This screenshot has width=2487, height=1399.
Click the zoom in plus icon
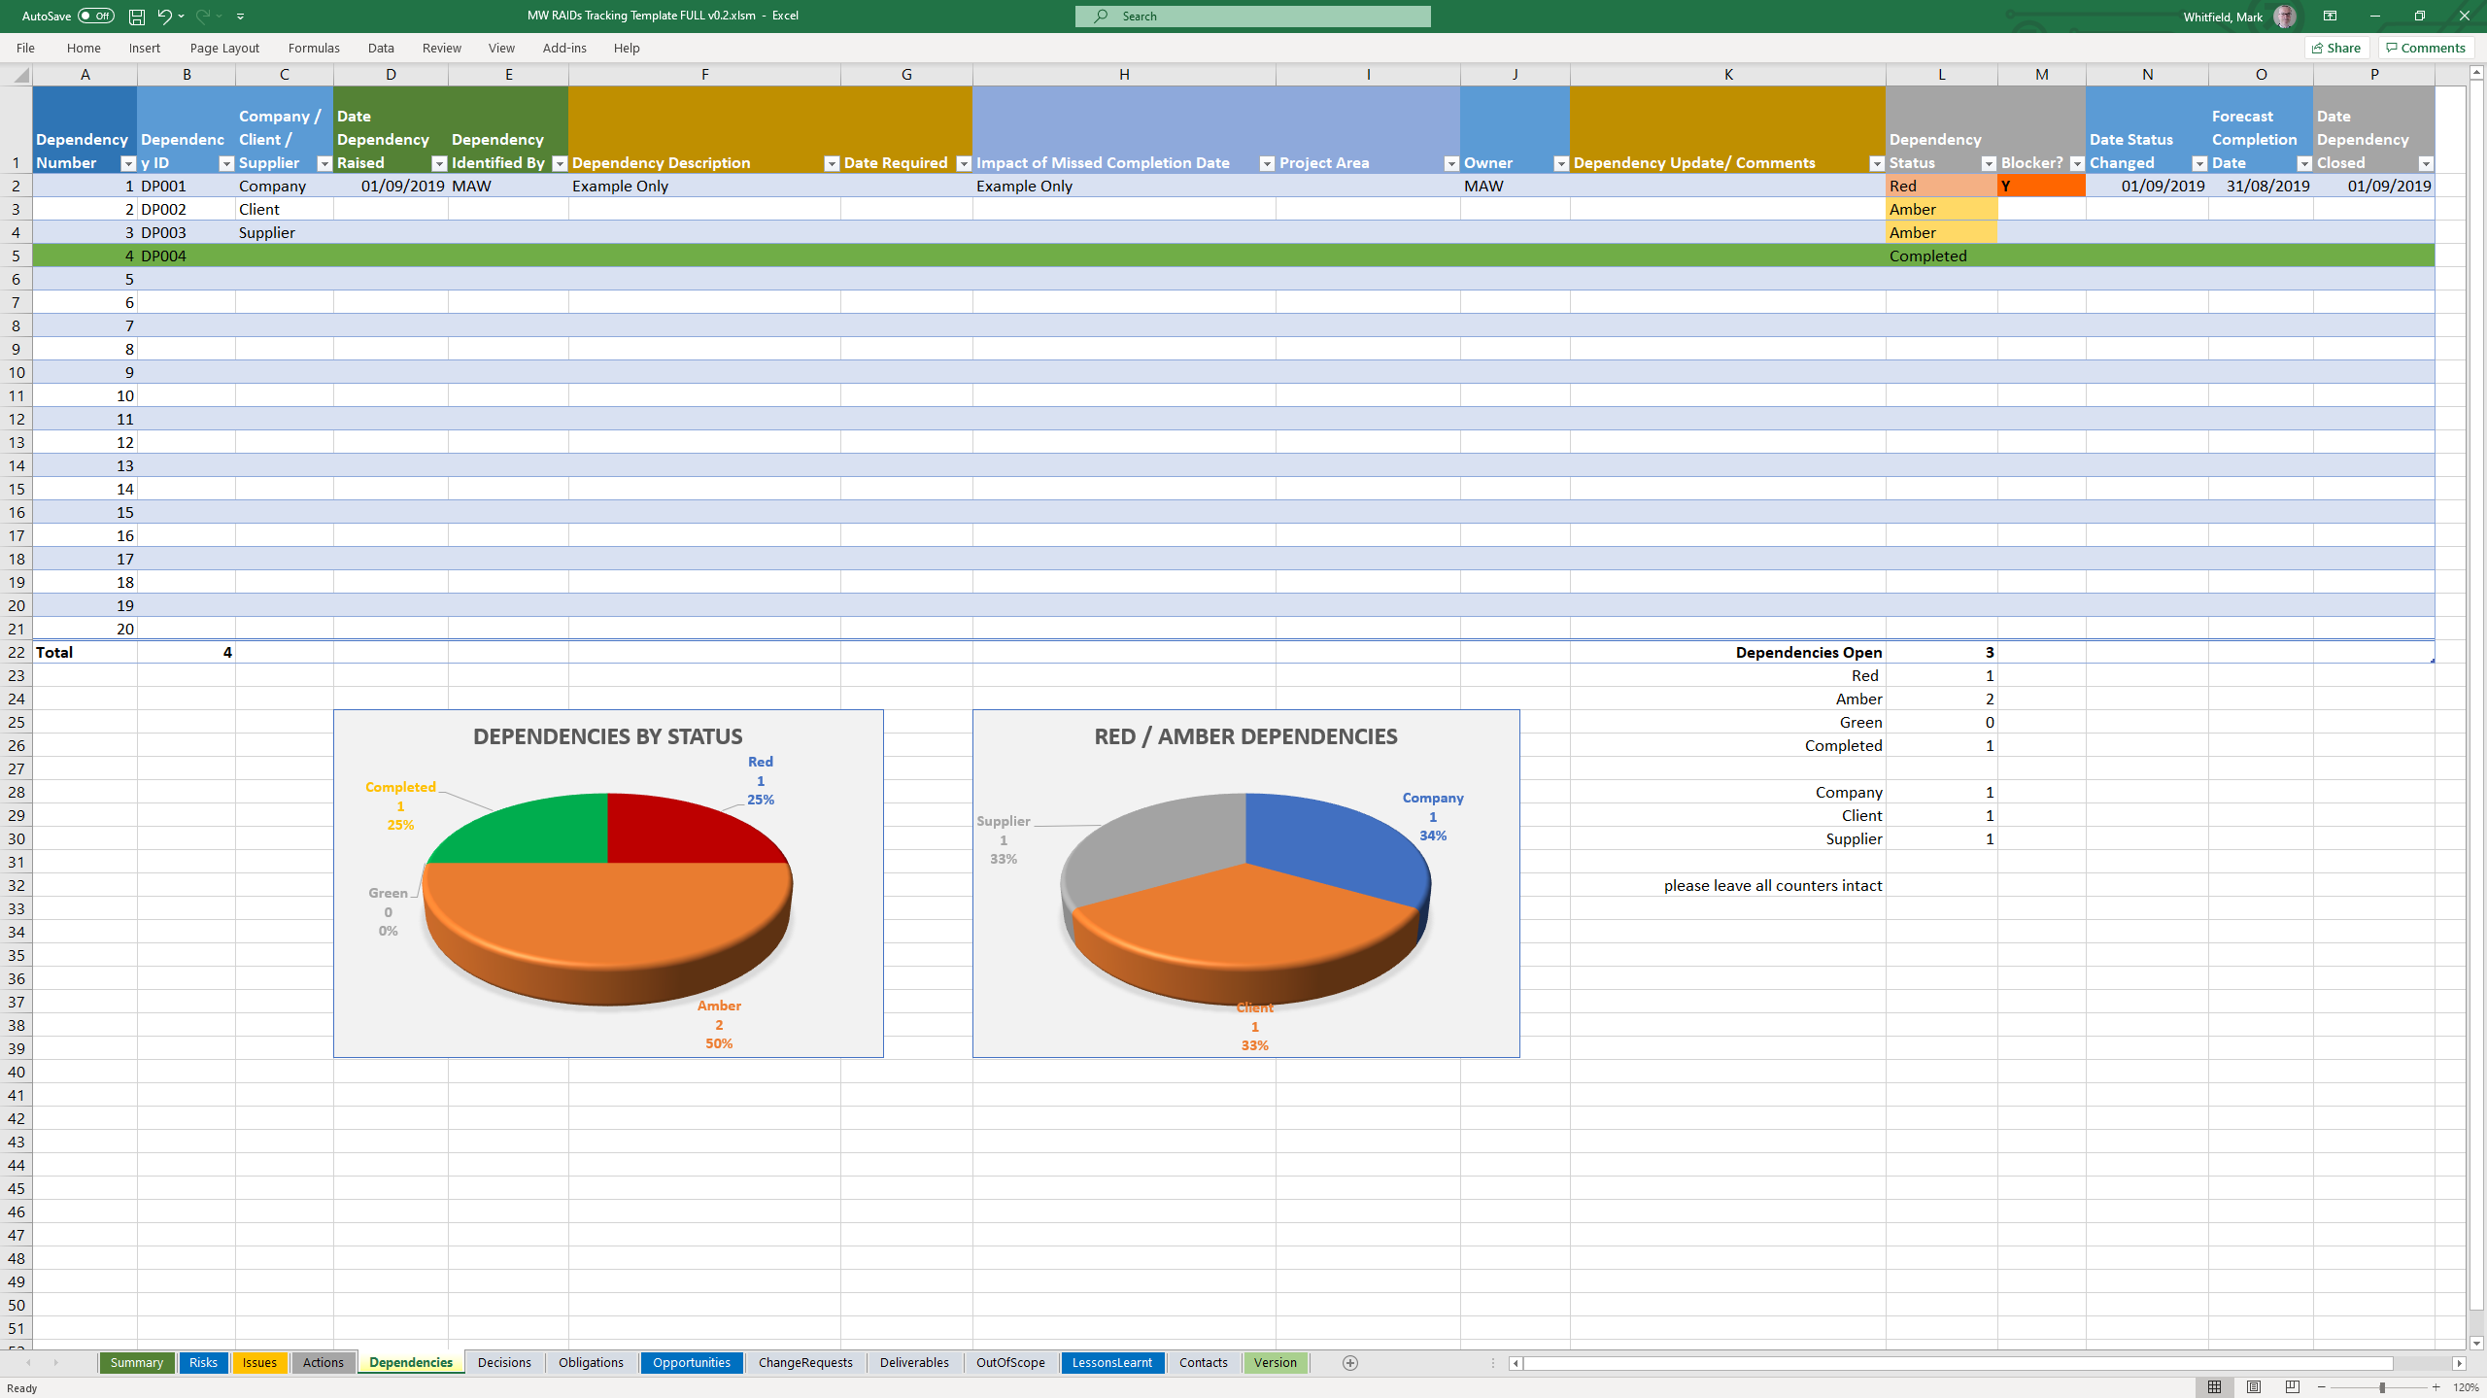2436,1387
